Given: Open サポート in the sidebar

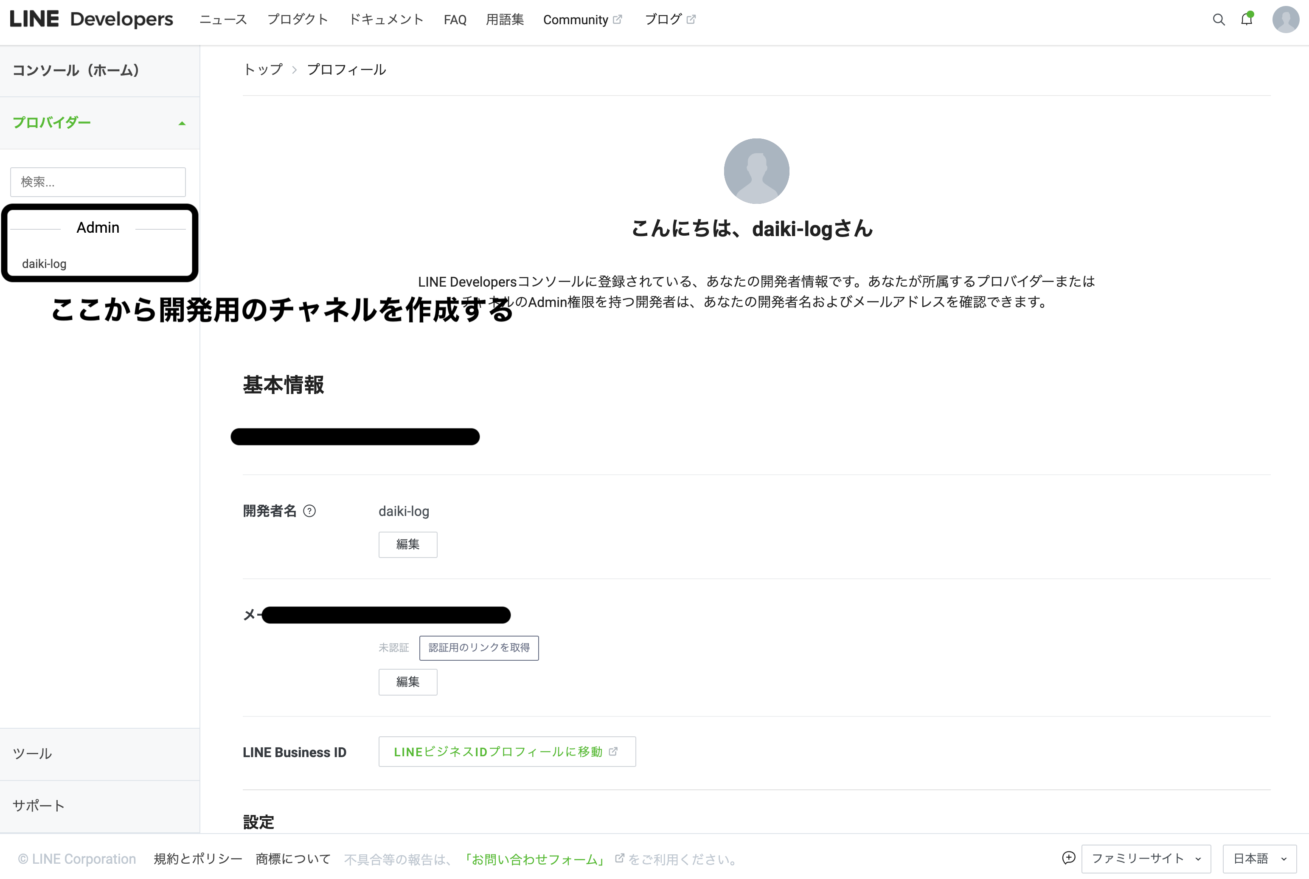Looking at the screenshot, I should pyautogui.click(x=100, y=806).
